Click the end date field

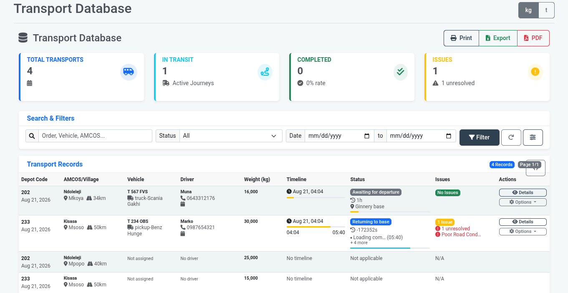pos(421,136)
